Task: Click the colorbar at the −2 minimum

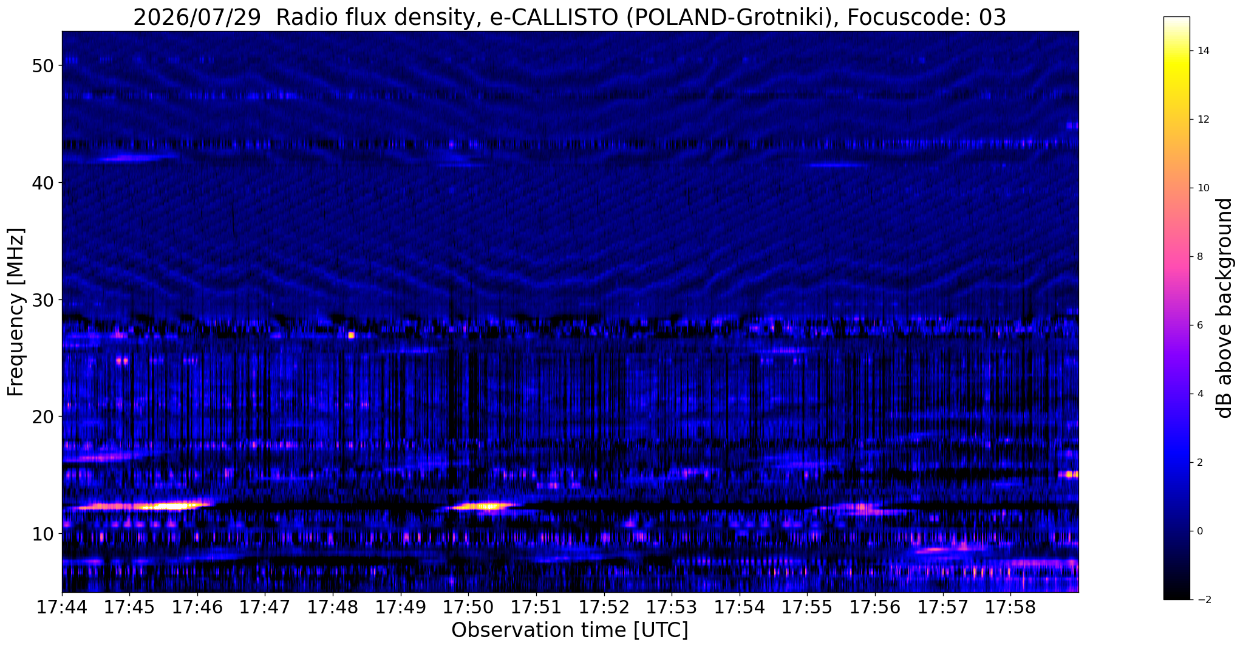Action: pos(1176,598)
